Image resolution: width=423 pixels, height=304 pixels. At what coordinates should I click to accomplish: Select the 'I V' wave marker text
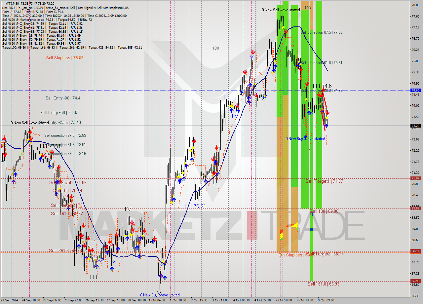pos(128,209)
